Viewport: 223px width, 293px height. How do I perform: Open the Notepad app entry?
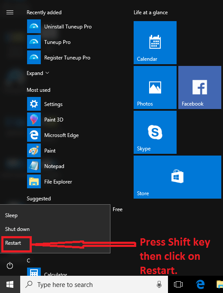pos(46,166)
